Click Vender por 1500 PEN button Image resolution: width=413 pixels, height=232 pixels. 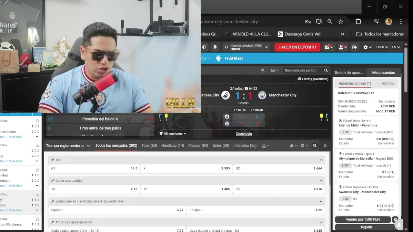(x=363, y=219)
